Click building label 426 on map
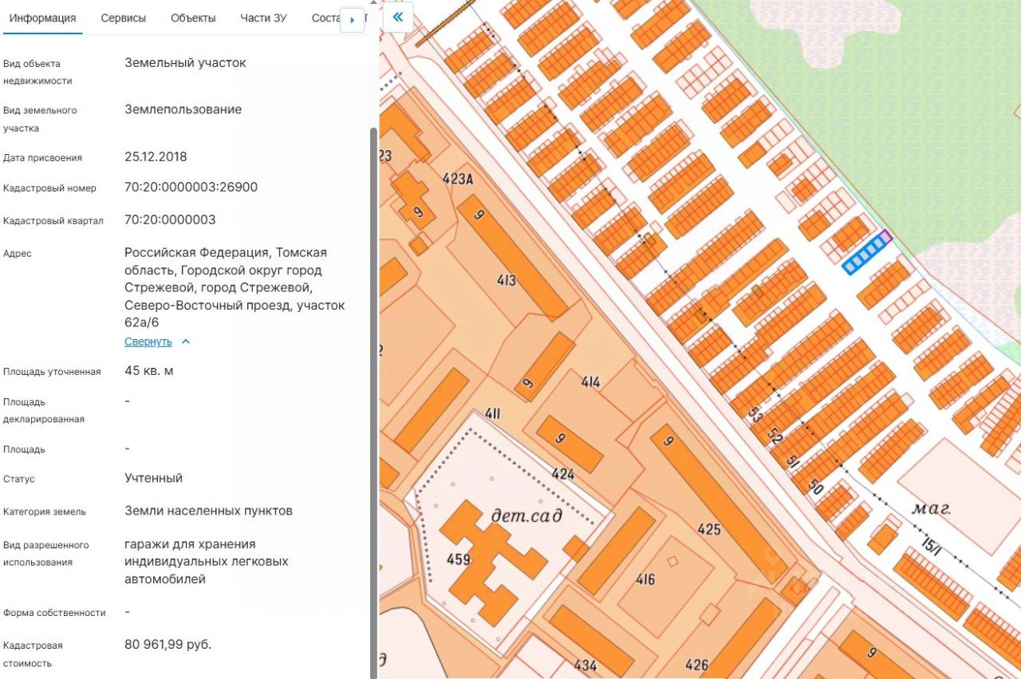This screenshot has height=679, width=1021. tap(696, 665)
